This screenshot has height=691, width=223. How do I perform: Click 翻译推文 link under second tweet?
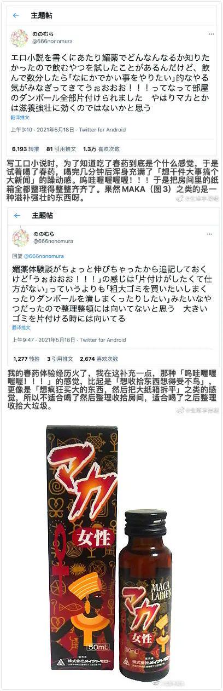tap(21, 328)
